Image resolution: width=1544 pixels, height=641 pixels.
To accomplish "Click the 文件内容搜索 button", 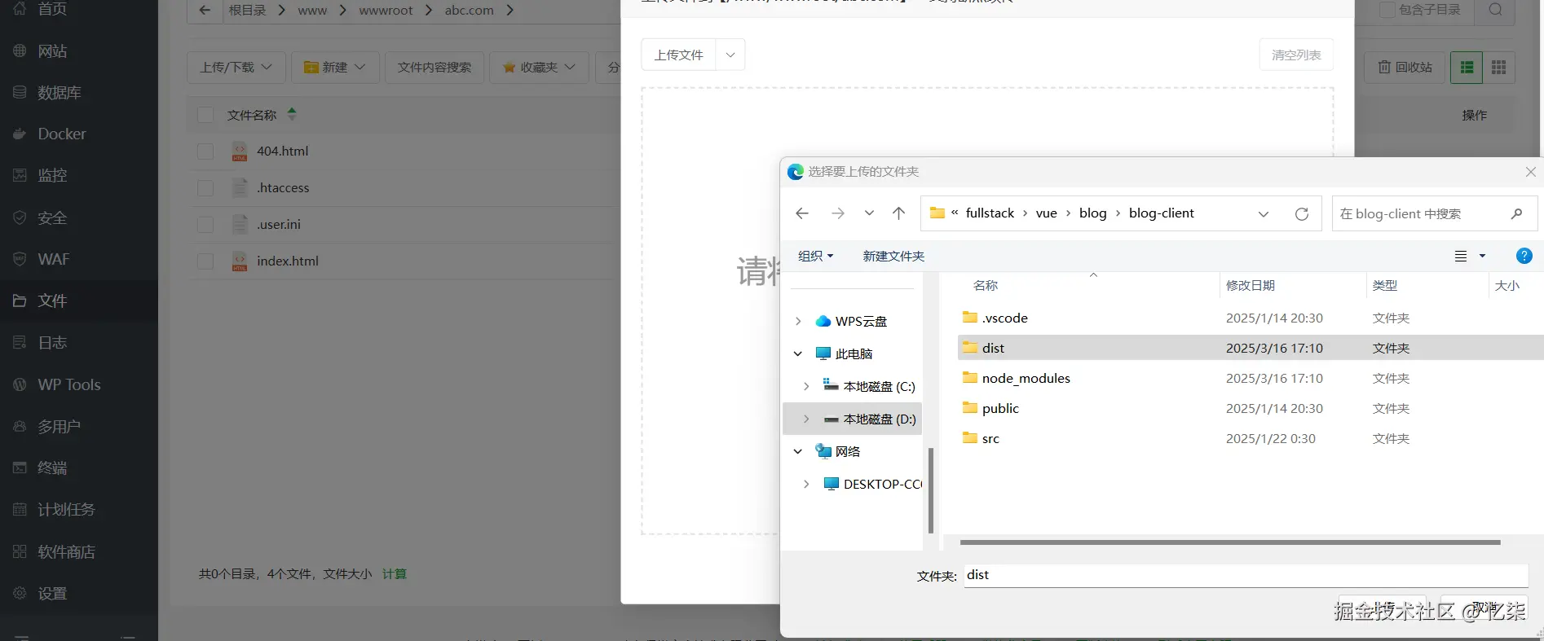I will tap(435, 68).
